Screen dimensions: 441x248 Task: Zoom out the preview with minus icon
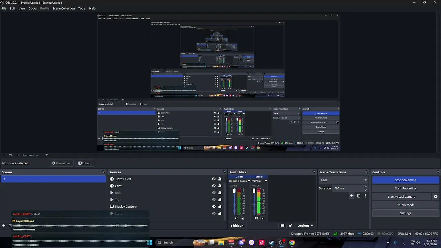(x=3, y=155)
